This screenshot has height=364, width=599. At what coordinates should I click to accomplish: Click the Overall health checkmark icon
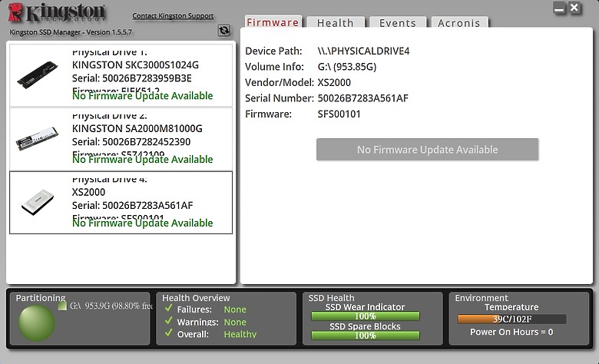(168, 333)
